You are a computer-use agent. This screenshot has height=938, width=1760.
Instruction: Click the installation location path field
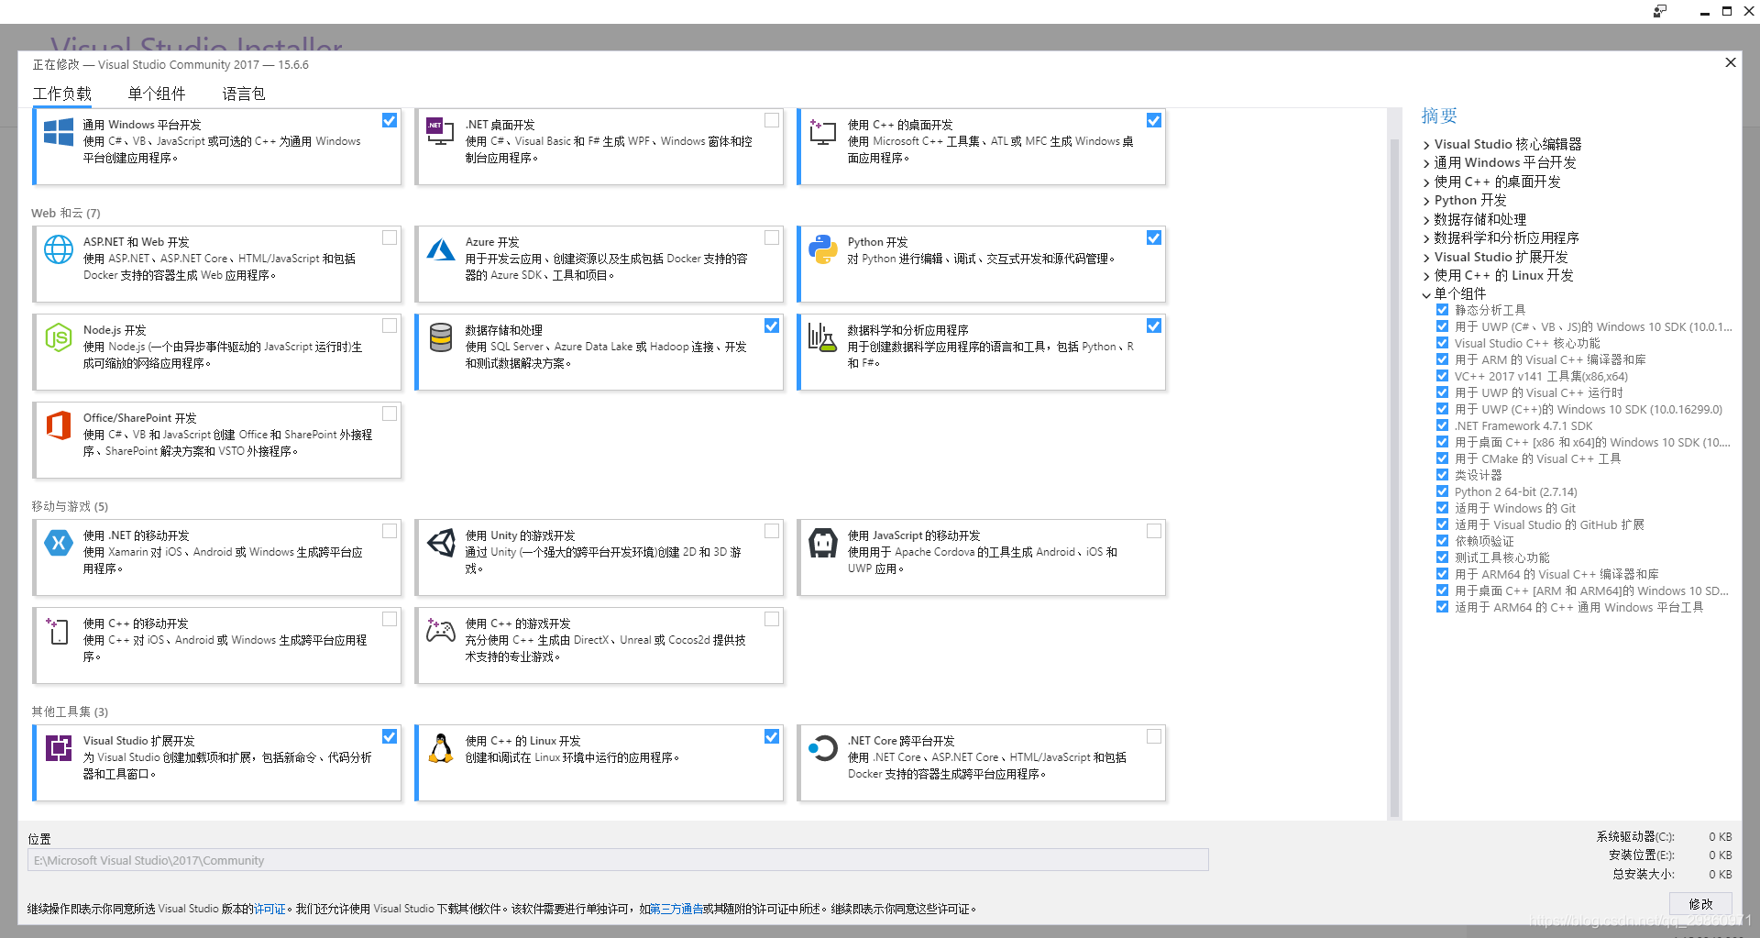618,860
